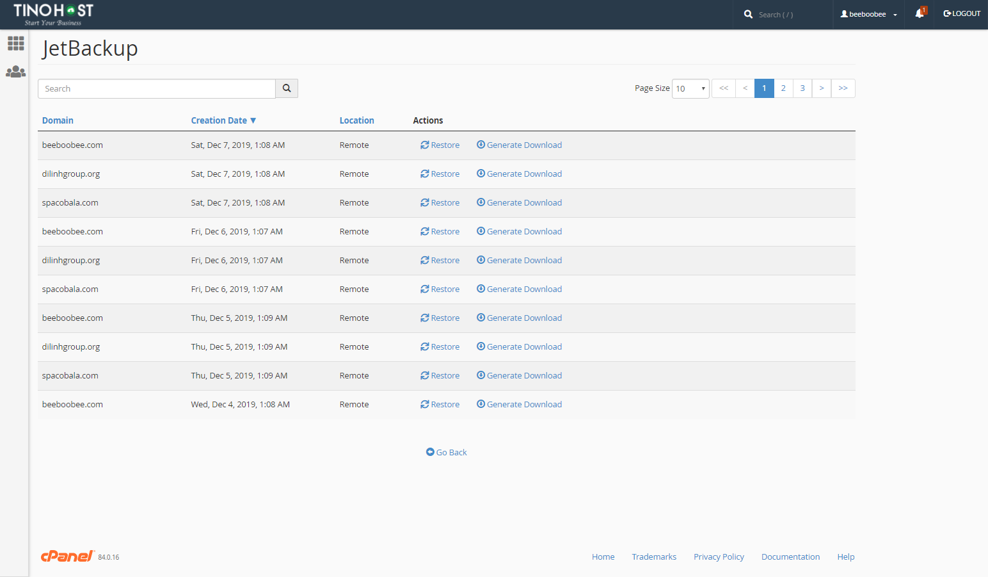Open the Page Size dropdown
The image size is (988, 577).
click(x=690, y=88)
